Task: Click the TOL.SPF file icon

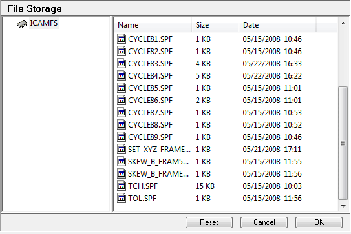Action: click(122, 199)
